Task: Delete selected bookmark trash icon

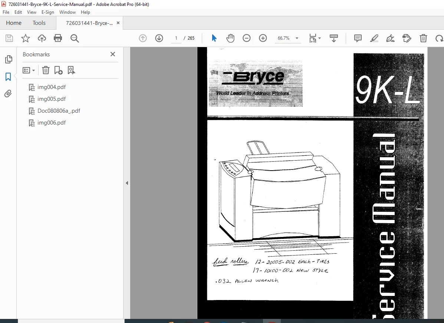Action: [x=46, y=70]
